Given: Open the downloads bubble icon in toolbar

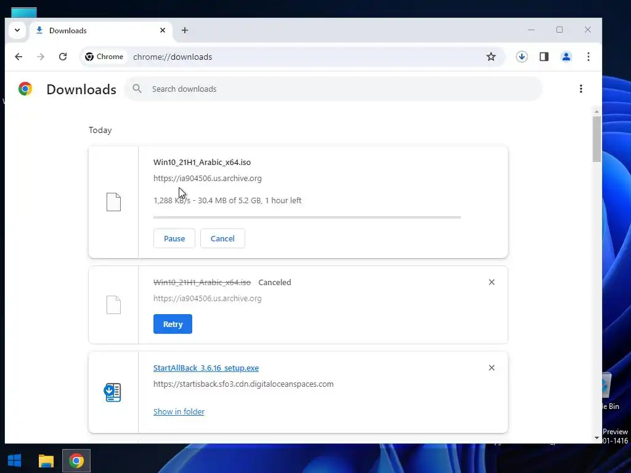Looking at the screenshot, I should click(522, 57).
